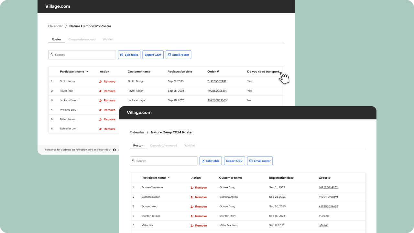Viewport: 414px width, 233px height.
Task: Click Export CSV in 2024 roster
Action: point(234,161)
